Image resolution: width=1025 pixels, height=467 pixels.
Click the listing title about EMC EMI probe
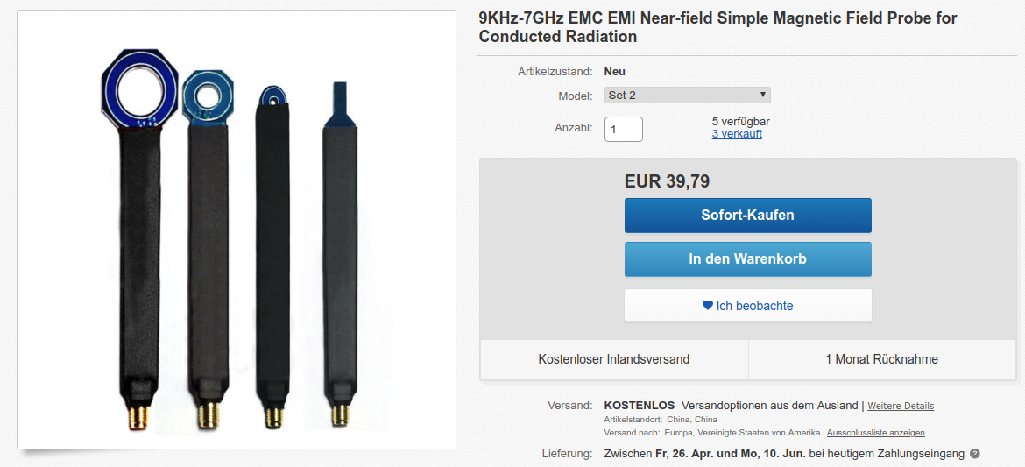pyautogui.click(x=717, y=27)
